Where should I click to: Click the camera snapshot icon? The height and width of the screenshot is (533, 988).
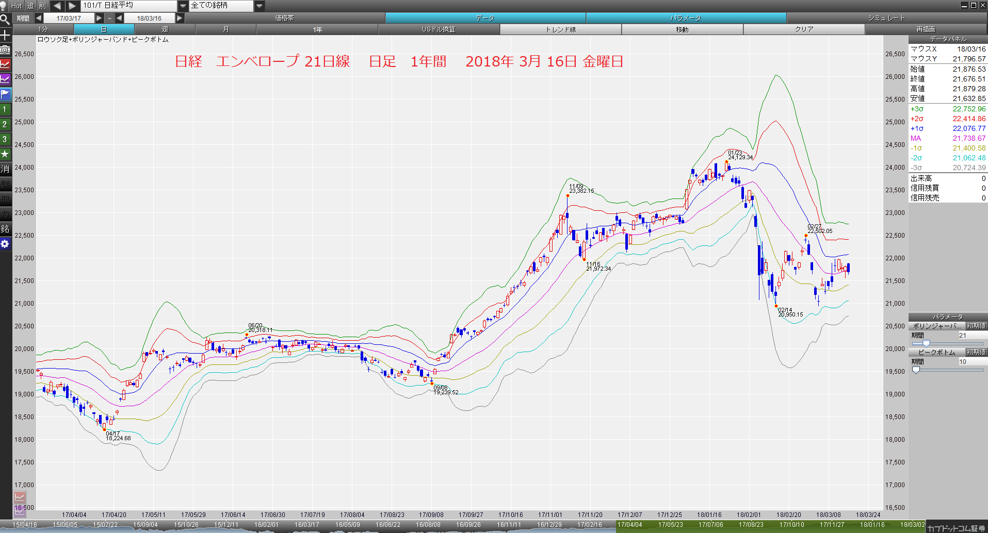5,49
